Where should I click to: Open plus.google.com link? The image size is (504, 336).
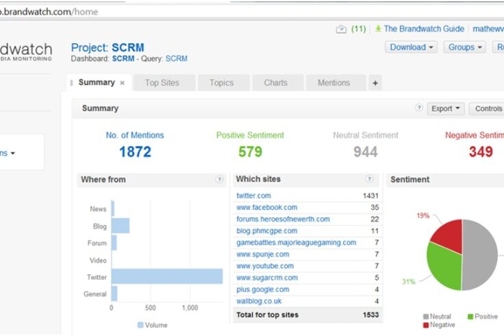(262, 289)
